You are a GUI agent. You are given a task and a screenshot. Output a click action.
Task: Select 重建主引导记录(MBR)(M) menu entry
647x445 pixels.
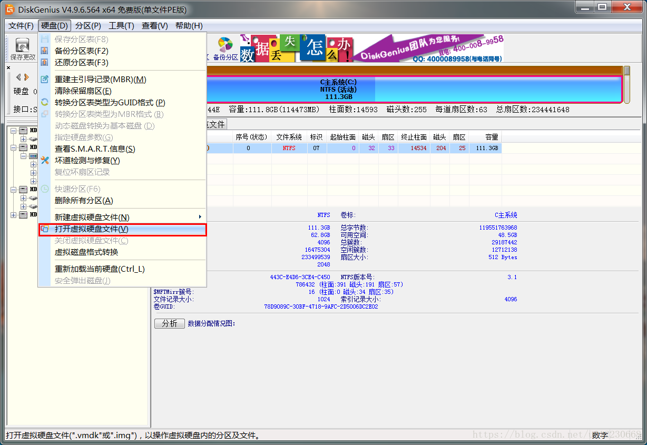tap(122, 80)
